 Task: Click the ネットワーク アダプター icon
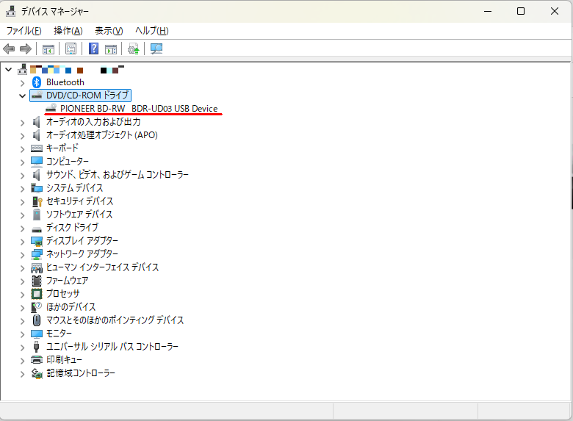(x=37, y=254)
